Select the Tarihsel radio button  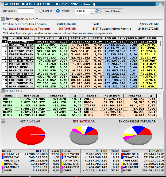pyautogui.click(x=58, y=11)
